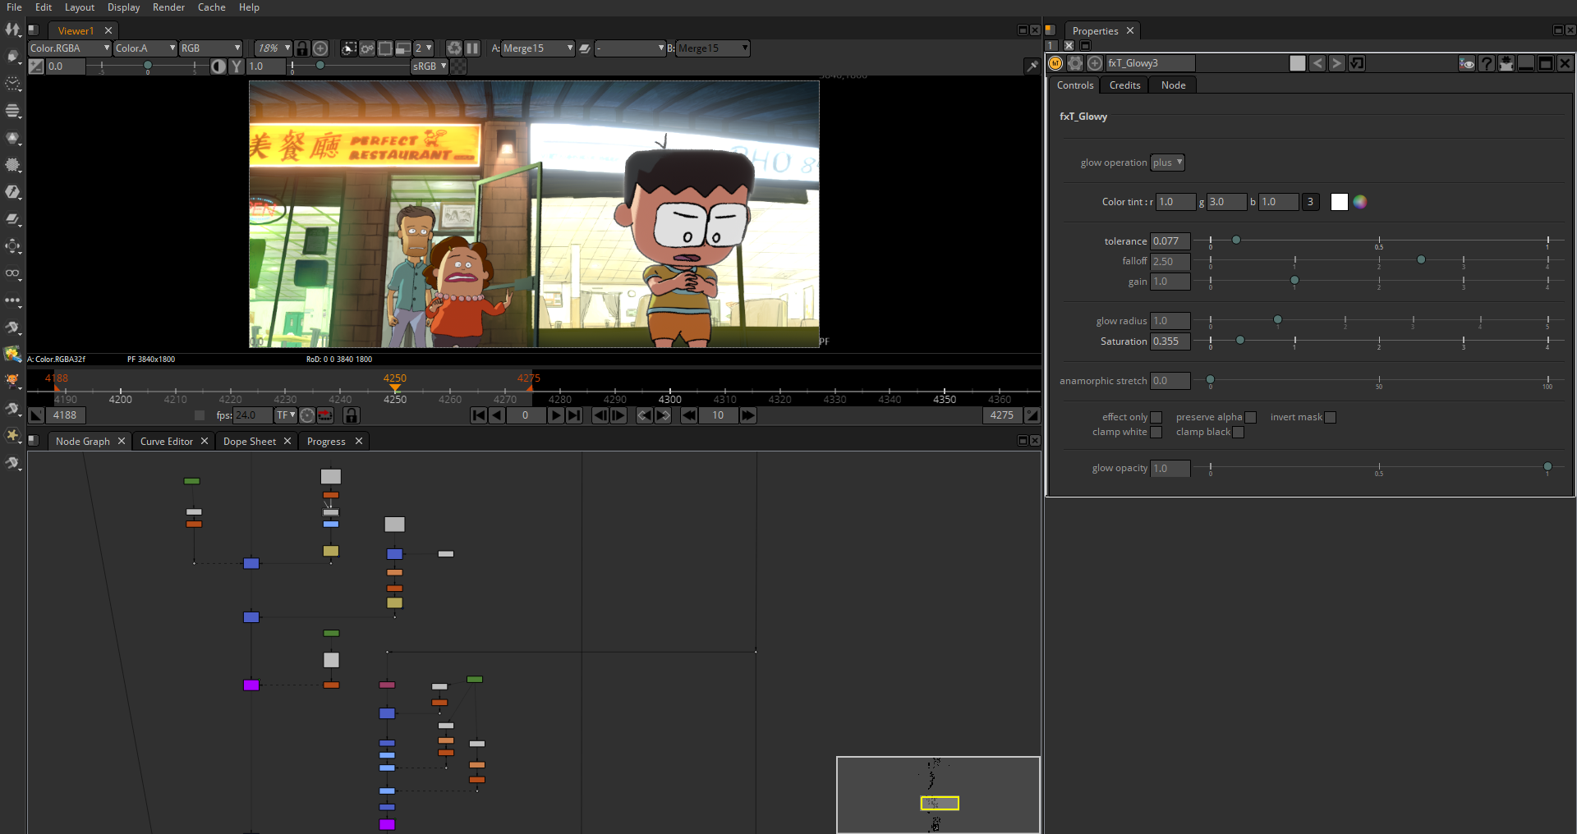The height and width of the screenshot is (834, 1577).
Task: Tick the preserve alpha checkbox
Action: coord(1250,417)
